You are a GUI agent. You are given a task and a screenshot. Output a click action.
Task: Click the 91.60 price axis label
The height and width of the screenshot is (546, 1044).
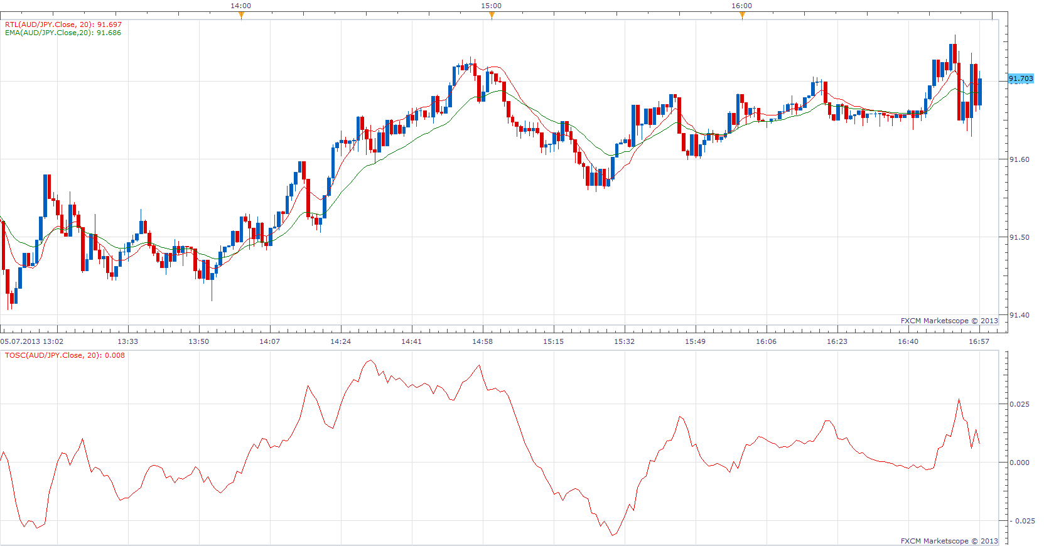1019,159
